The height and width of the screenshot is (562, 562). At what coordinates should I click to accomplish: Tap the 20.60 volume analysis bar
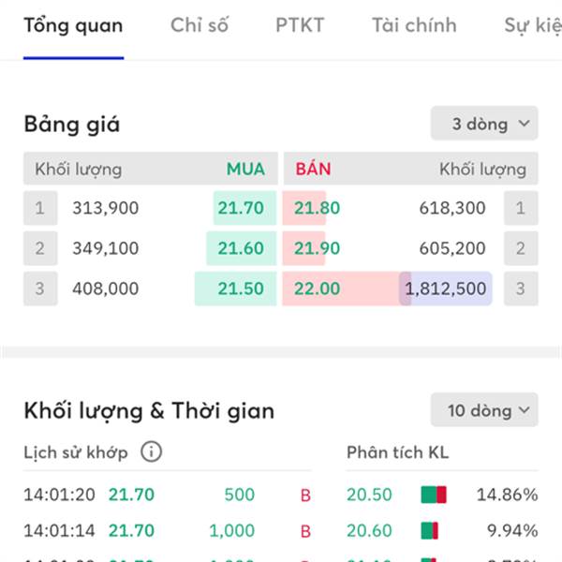(x=429, y=531)
